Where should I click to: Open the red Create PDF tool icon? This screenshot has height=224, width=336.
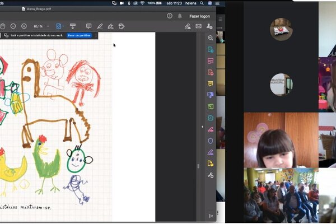pos(211,72)
